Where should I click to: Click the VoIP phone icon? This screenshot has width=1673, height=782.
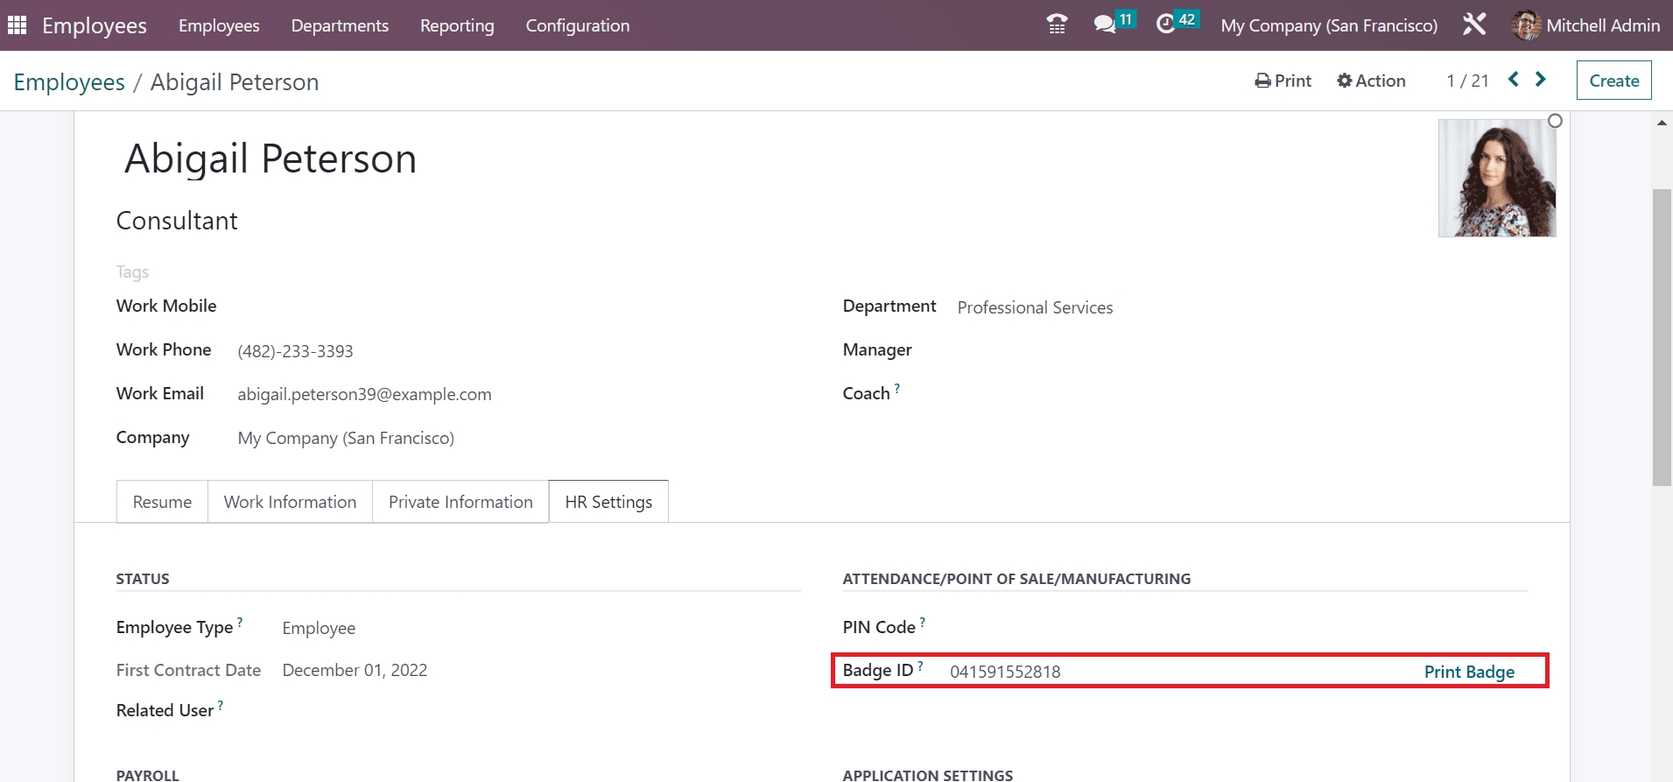1057,25
